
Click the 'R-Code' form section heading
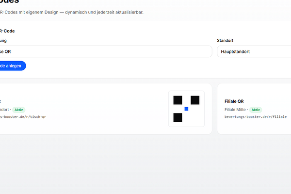click(7, 31)
